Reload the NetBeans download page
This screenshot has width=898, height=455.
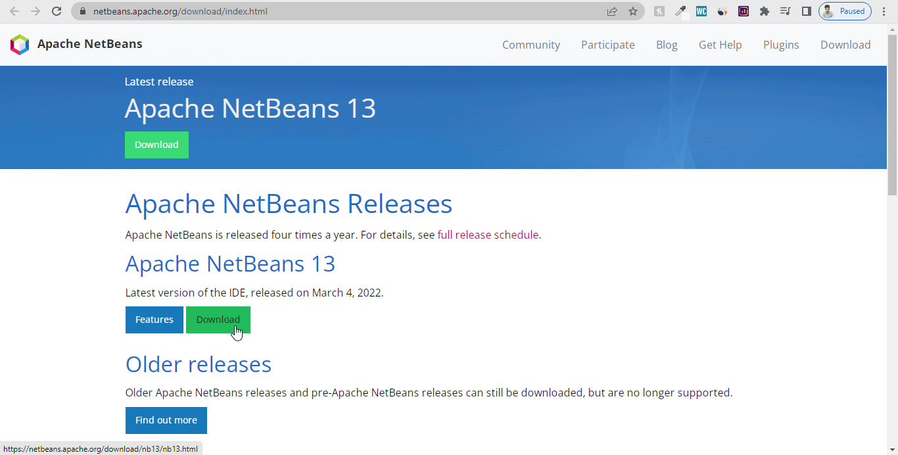pos(57,11)
